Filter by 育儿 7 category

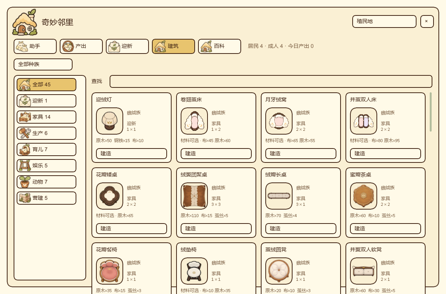46,149
